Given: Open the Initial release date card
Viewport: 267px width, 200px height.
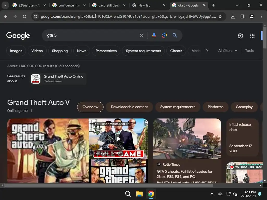Looking at the screenshot, I should (242, 137).
